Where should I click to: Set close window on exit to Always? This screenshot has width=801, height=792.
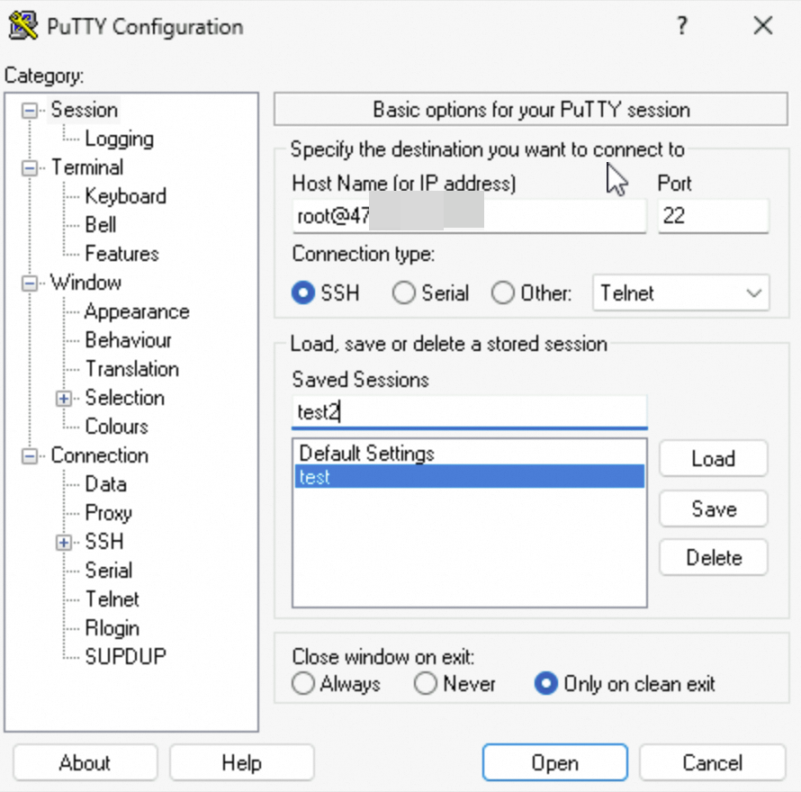pyautogui.click(x=304, y=684)
